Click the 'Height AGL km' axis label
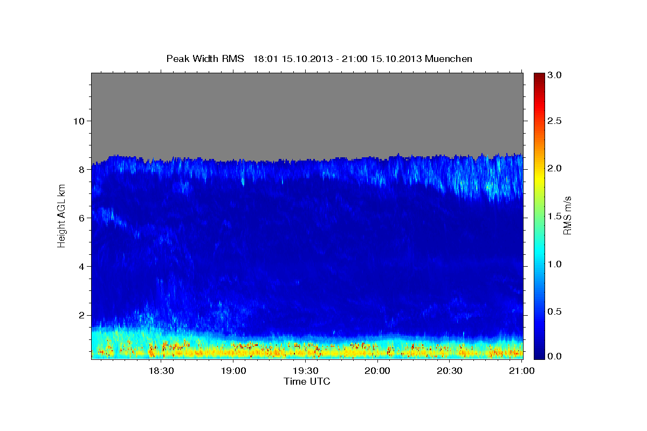This screenshot has height=431, width=647. 61,216
